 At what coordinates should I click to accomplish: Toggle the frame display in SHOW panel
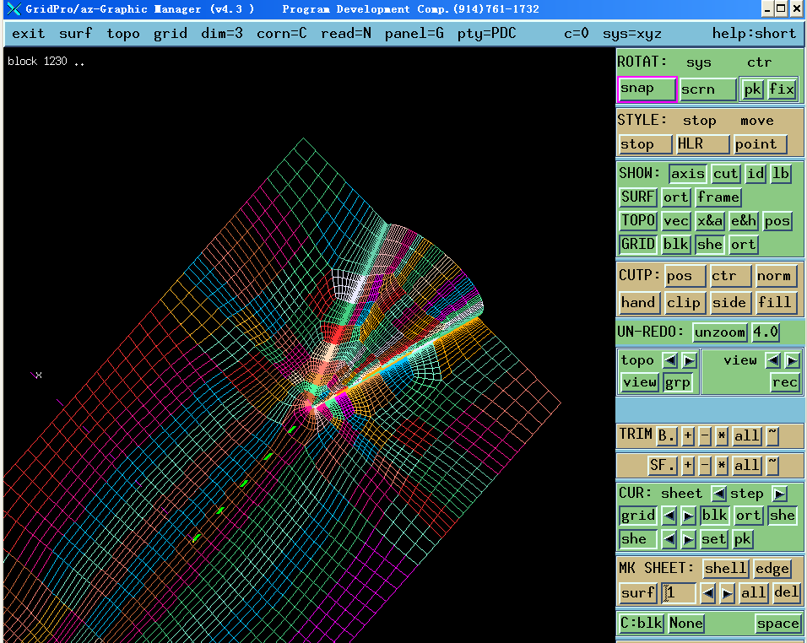click(718, 197)
